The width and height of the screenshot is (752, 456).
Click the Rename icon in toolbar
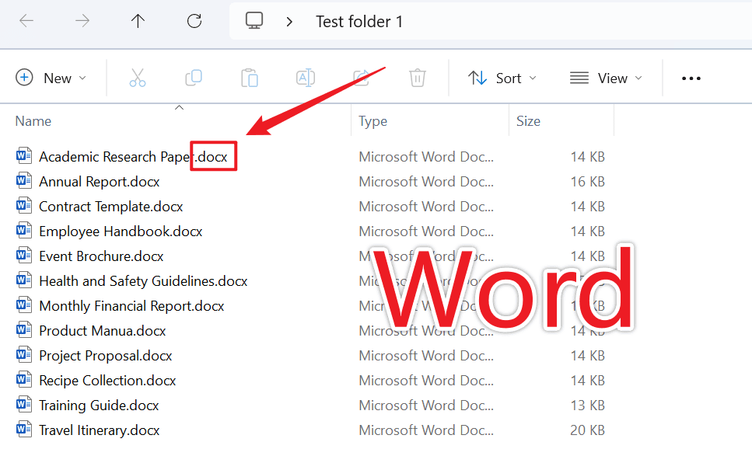click(306, 78)
